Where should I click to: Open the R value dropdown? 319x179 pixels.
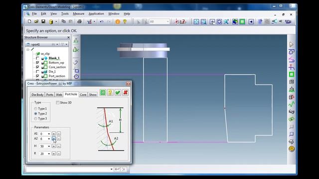click(49, 154)
